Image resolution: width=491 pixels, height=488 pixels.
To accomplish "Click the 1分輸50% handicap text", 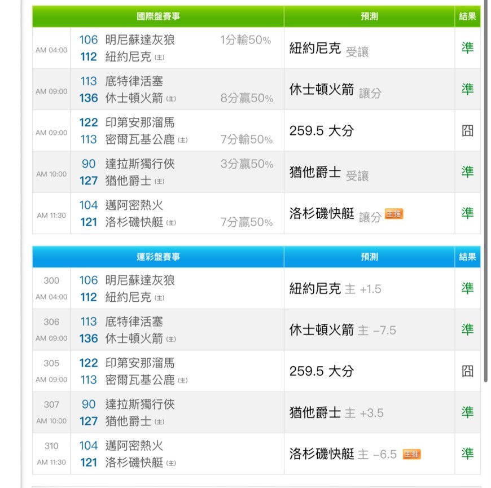I will tap(246, 39).
